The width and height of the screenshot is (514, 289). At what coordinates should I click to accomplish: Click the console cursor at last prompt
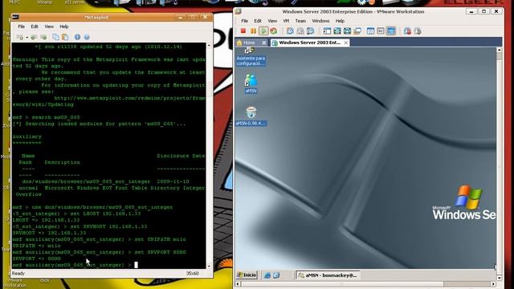[136, 265]
